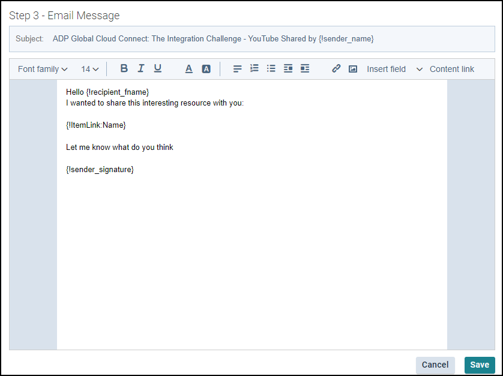This screenshot has width=503, height=376.
Task: Expand the font size 14 dropdown
Action: [90, 69]
